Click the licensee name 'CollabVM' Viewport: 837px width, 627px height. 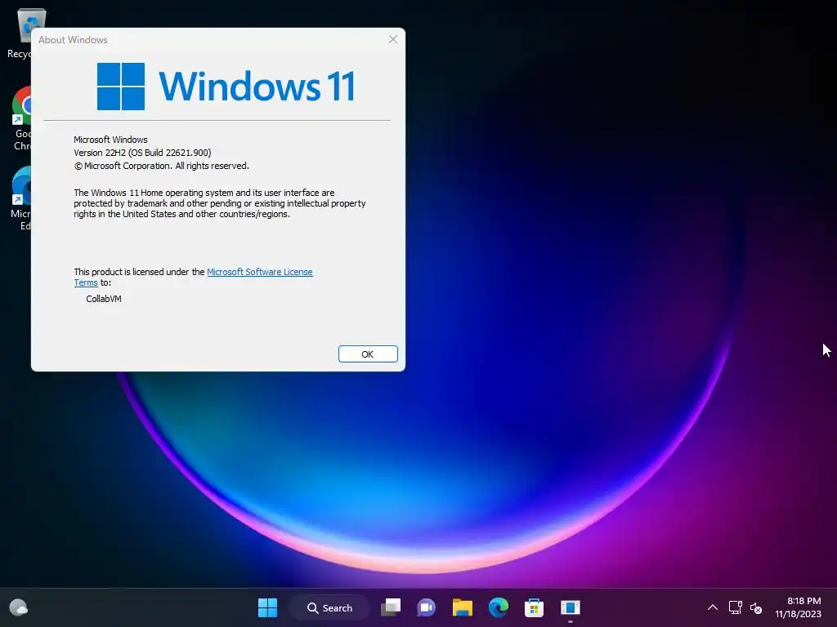pos(104,299)
